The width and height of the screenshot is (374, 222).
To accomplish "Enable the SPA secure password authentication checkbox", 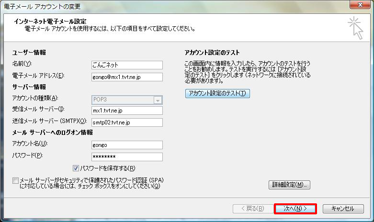I will click(15, 180).
